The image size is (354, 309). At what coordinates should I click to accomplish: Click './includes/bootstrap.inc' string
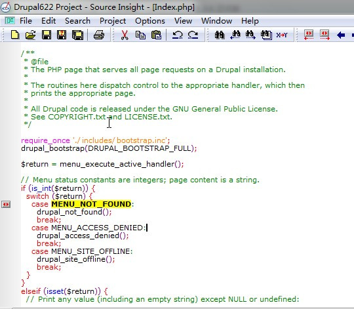(x=120, y=140)
